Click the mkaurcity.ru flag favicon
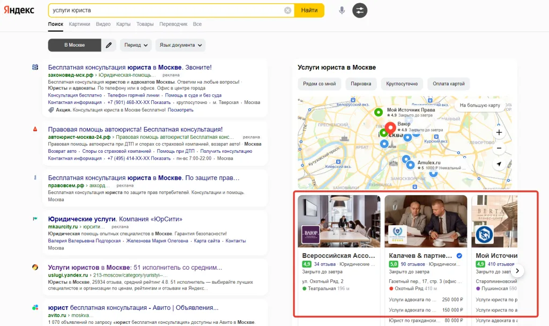This screenshot has width=549, height=326. pos(35,219)
